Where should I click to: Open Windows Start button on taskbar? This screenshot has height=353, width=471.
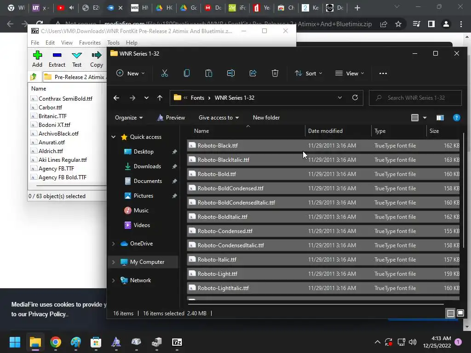point(15,342)
